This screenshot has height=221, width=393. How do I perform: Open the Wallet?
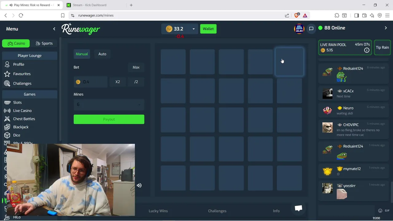(x=208, y=29)
